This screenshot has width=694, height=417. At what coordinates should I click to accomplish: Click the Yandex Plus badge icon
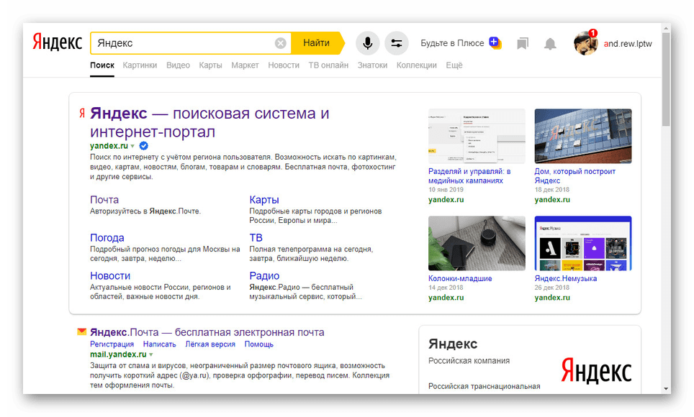click(495, 43)
